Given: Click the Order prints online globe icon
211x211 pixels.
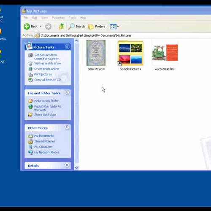Looking at the screenshot, I should [x=30, y=69].
